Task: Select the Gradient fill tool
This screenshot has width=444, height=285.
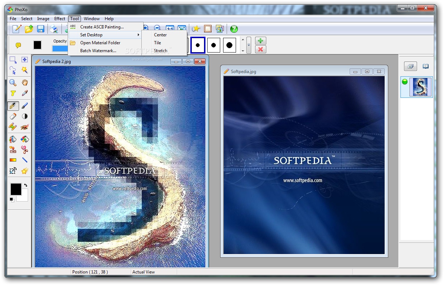Action: [x=13, y=160]
